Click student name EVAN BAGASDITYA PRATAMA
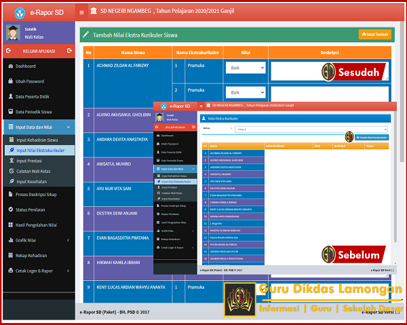Image resolution: width=407 pixels, height=325 pixels. coord(123,238)
